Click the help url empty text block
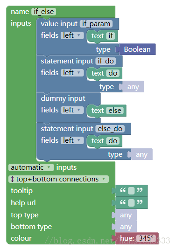Image resolution: width=176 pixels, height=250 pixels. tap(131, 203)
